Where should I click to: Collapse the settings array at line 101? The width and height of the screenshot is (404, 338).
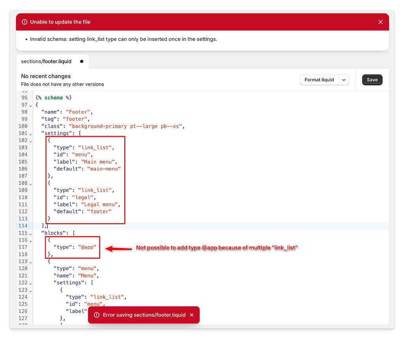click(x=31, y=133)
